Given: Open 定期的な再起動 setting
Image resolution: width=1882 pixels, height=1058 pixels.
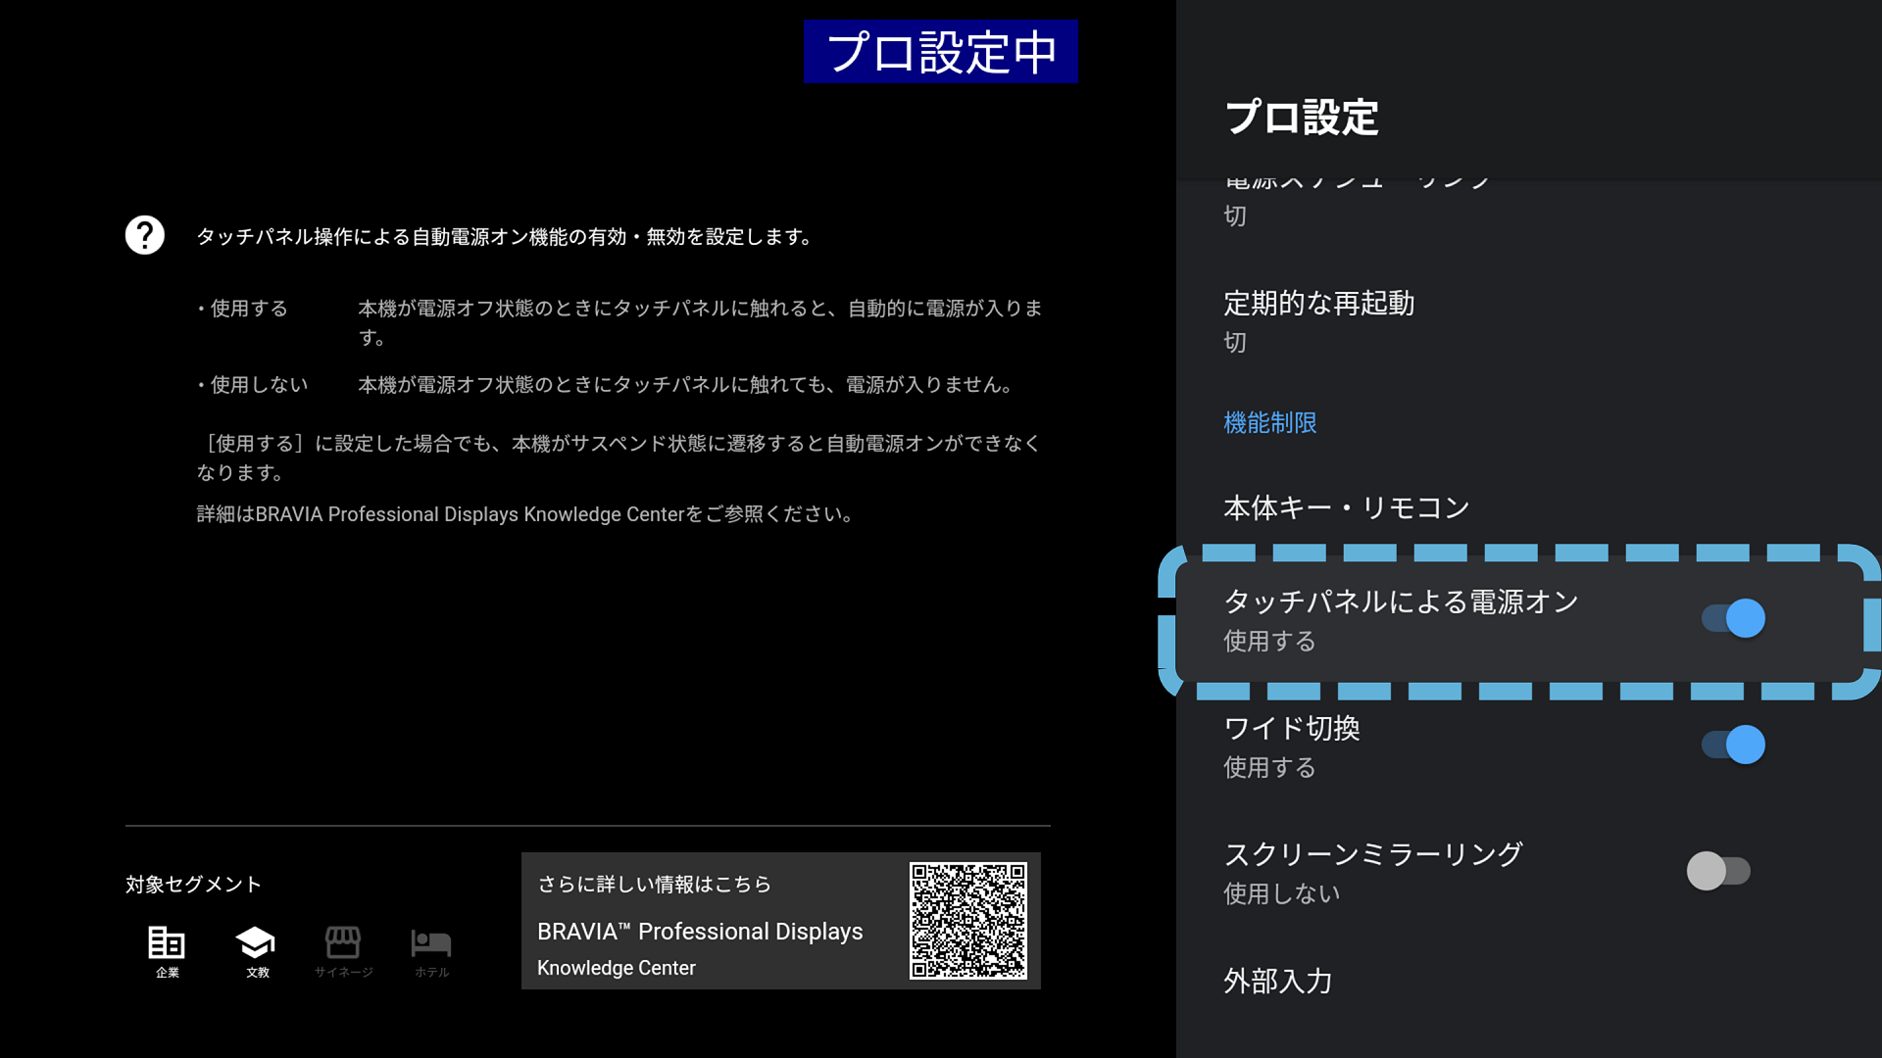Looking at the screenshot, I should (1319, 304).
